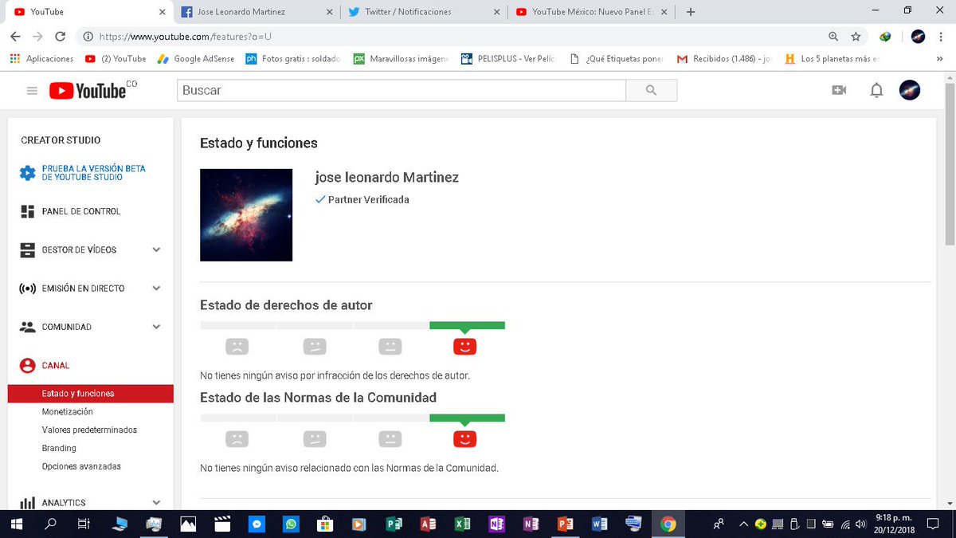Image resolution: width=956 pixels, height=538 pixels.
Task: Expand Emisión en Directo section
Action: (157, 289)
